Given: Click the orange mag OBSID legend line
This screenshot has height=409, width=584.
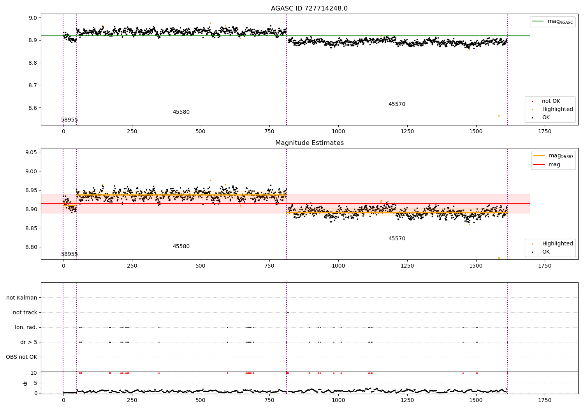Looking at the screenshot, I should (x=539, y=156).
